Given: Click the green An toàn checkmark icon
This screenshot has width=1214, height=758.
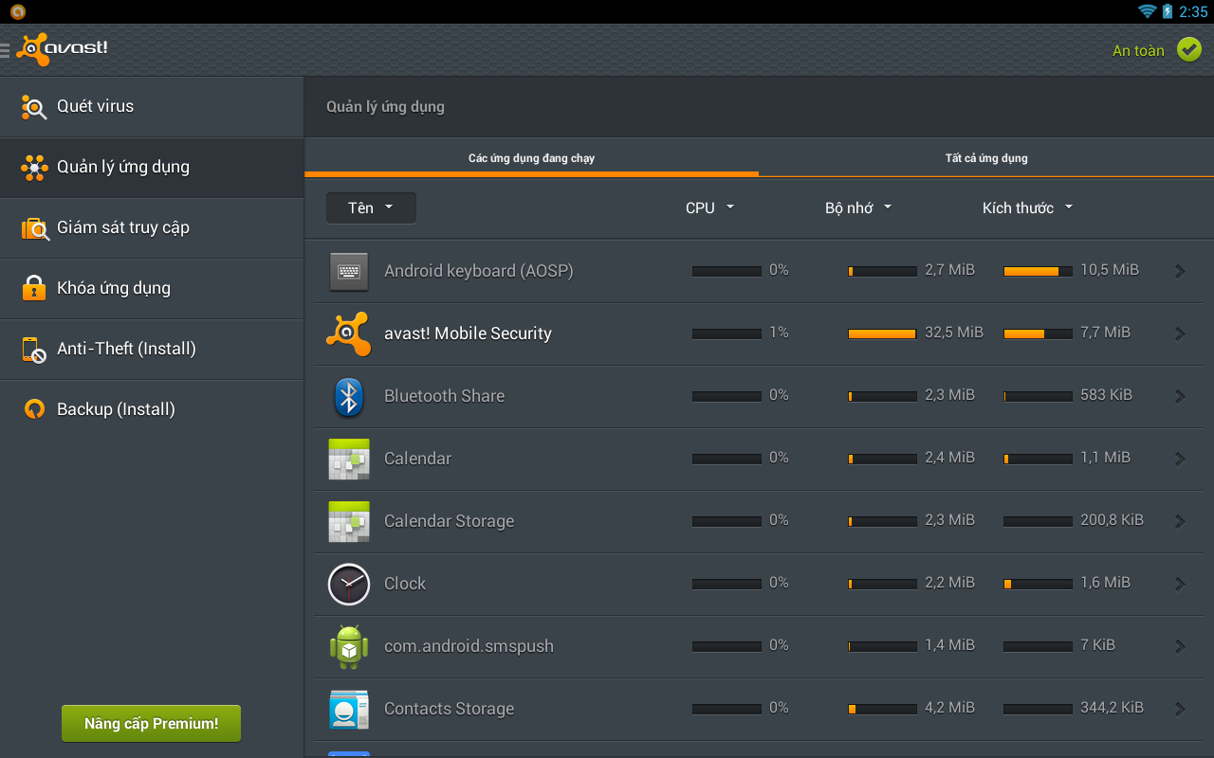Looking at the screenshot, I should click(x=1189, y=49).
